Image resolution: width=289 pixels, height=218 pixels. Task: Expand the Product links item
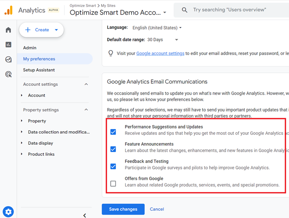(x=22, y=154)
